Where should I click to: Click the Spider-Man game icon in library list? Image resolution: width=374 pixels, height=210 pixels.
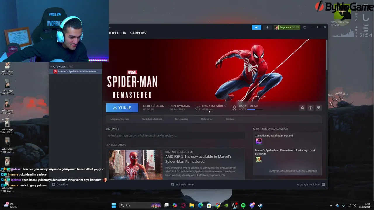click(55, 71)
